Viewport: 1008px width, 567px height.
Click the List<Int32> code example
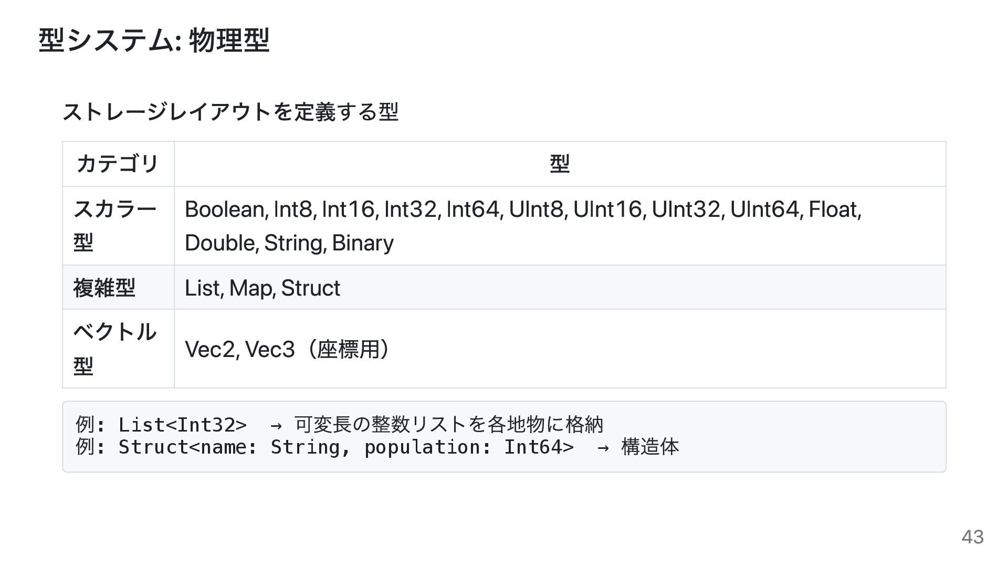[x=182, y=425]
